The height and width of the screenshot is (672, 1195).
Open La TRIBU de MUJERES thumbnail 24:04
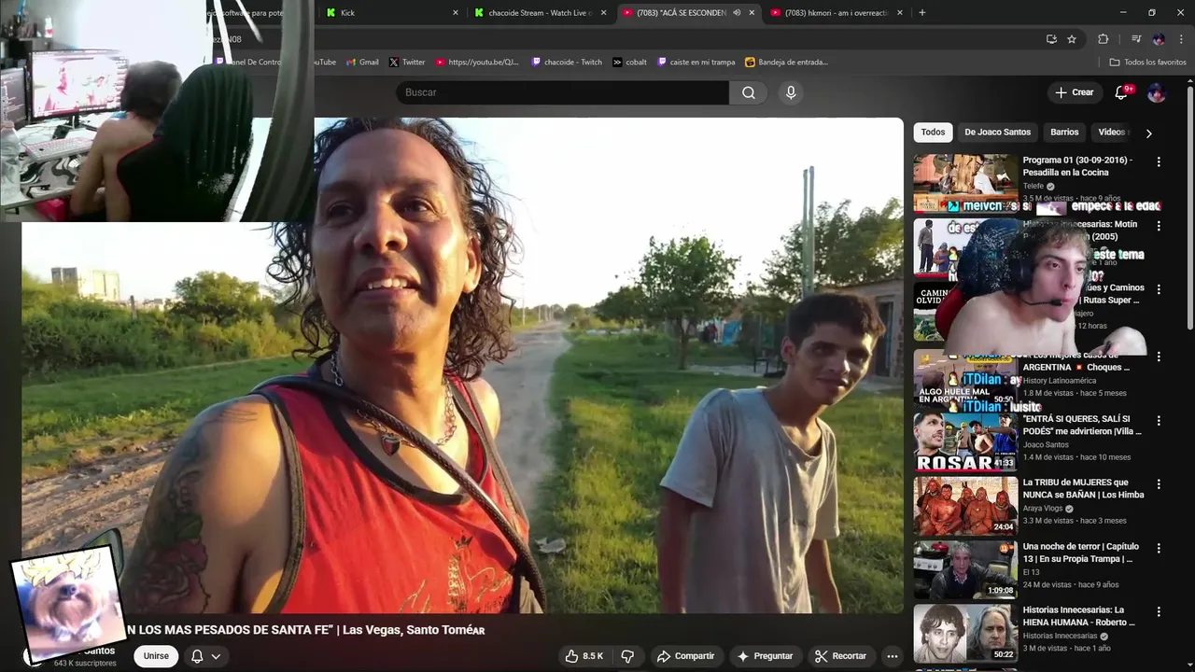pyautogui.click(x=965, y=506)
